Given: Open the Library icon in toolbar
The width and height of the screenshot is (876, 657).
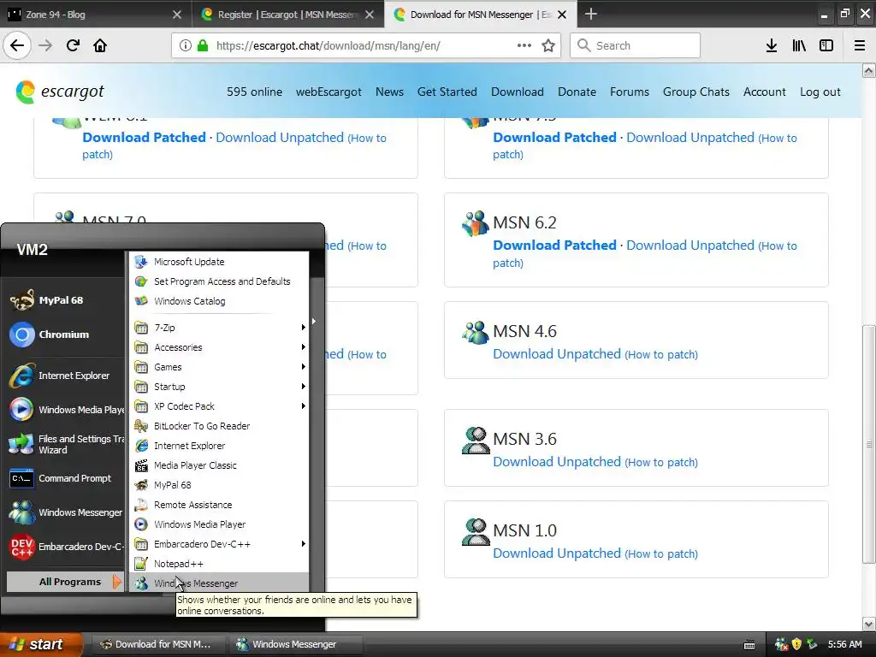Looking at the screenshot, I should 799,45.
